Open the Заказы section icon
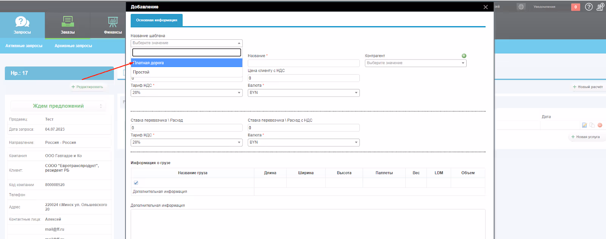This screenshot has width=606, height=239. coord(68,22)
